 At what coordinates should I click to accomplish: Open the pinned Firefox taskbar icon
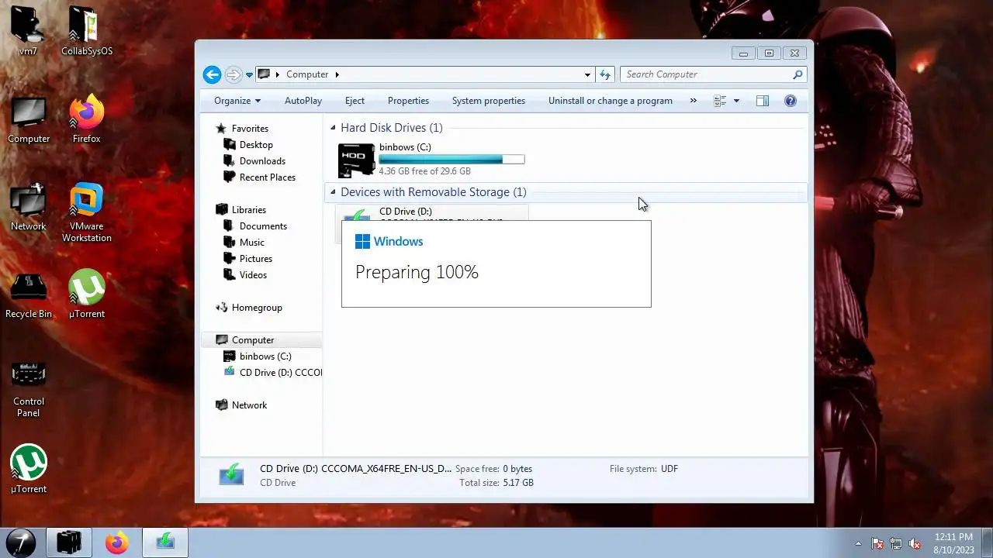[117, 542]
